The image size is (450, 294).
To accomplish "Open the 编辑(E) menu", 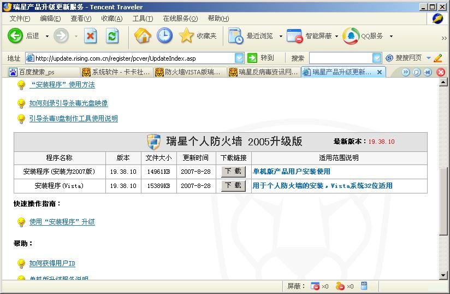I will pos(50,19).
